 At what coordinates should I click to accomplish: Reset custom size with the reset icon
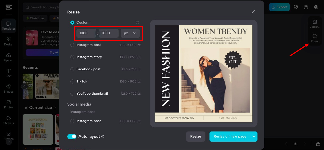coord(138,23)
